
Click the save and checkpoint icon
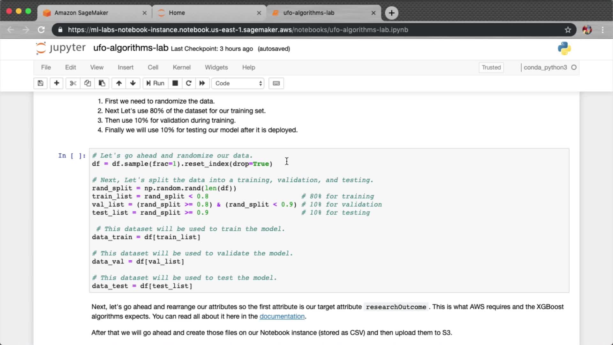41,83
